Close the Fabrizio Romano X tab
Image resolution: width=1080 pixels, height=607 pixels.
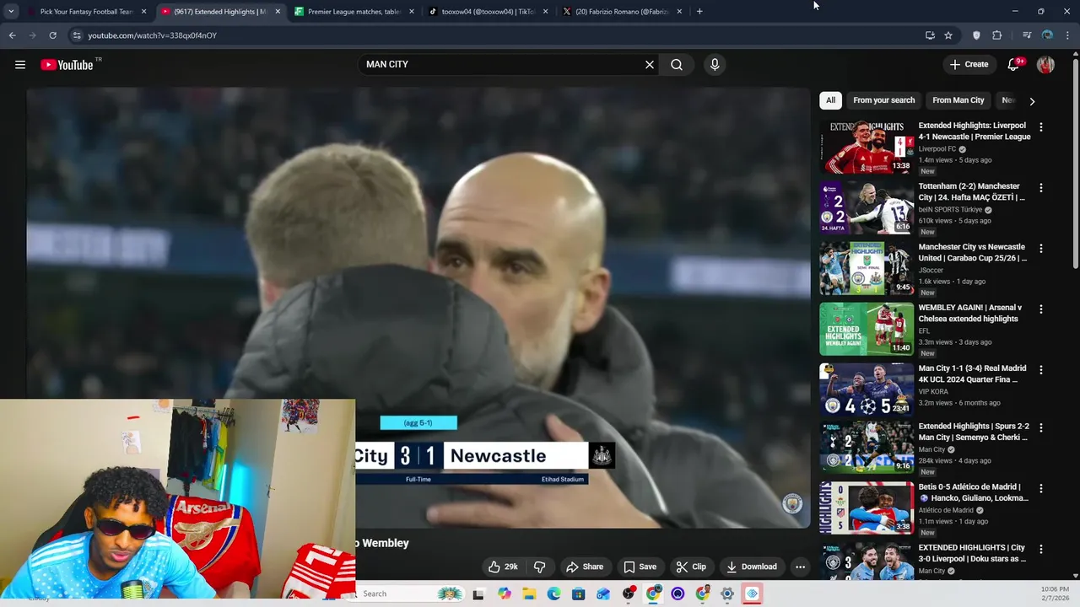[679, 12]
